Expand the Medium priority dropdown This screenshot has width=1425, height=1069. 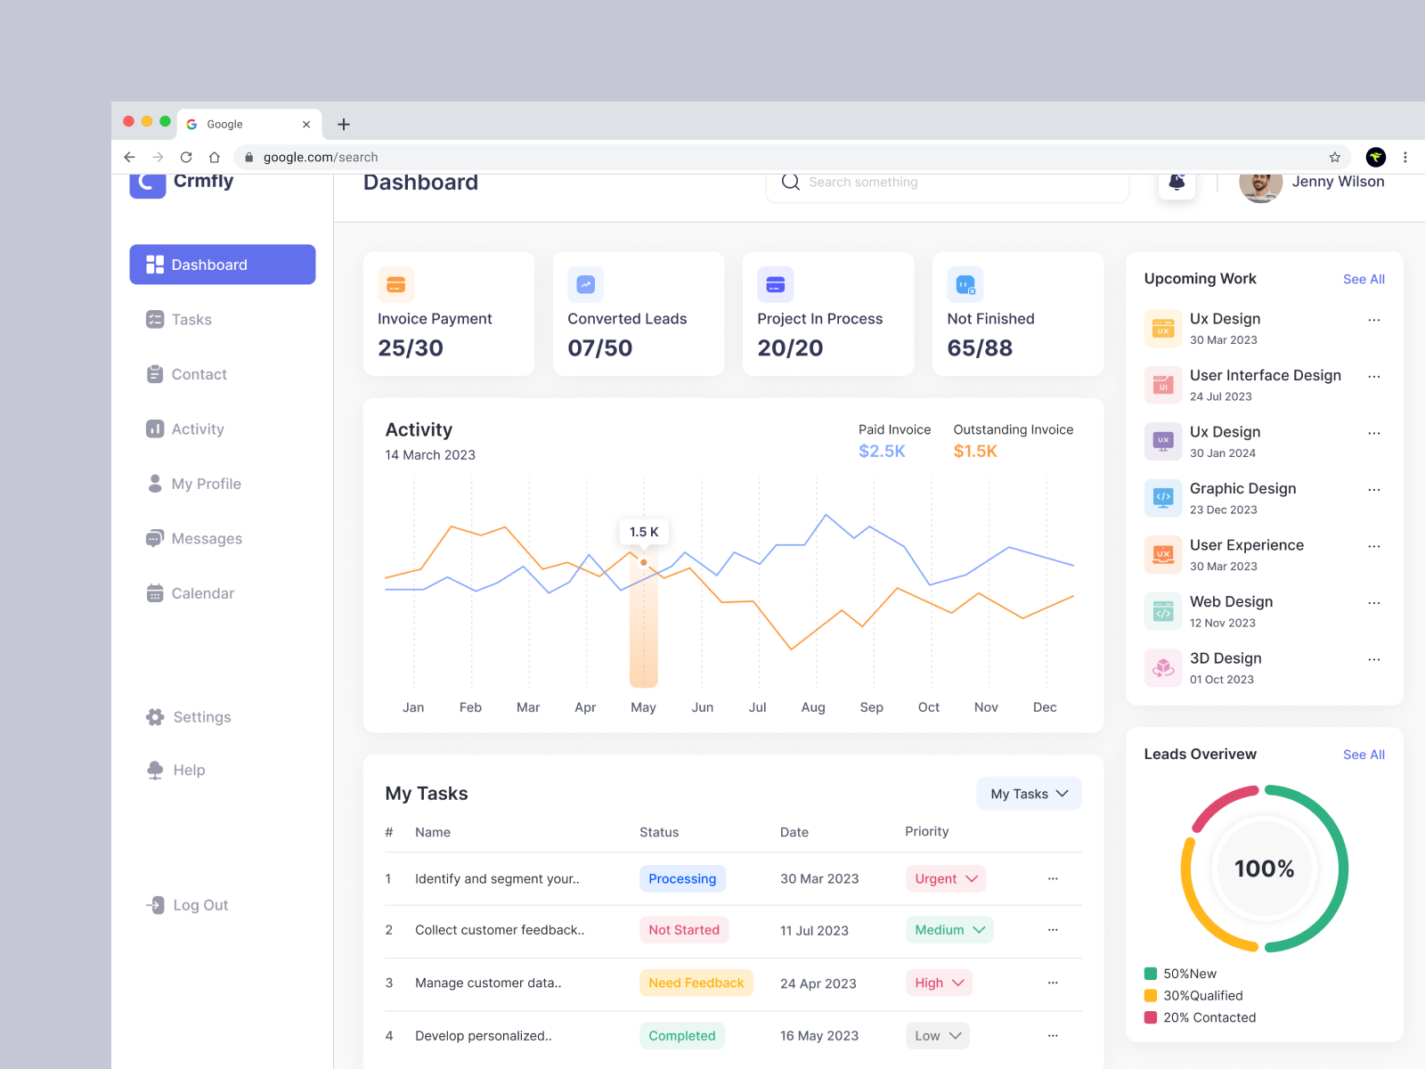coord(949,929)
